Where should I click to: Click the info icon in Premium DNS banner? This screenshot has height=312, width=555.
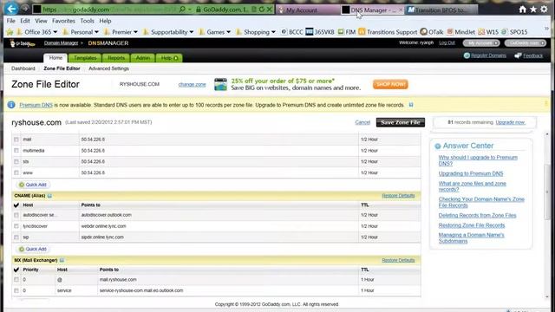[11, 105]
